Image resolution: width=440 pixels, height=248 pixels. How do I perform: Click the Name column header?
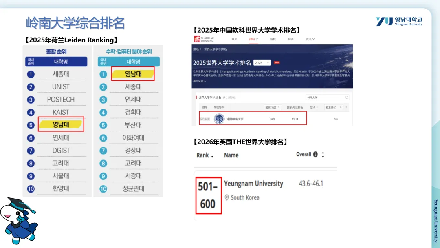pyautogui.click(x=231, y=155)
